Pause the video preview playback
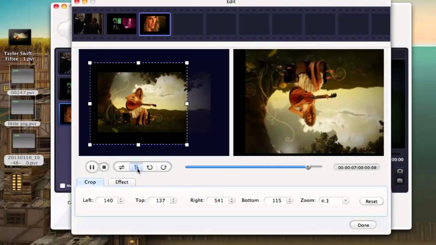Viewport: 436px width, 245px height. coord(92,167)
